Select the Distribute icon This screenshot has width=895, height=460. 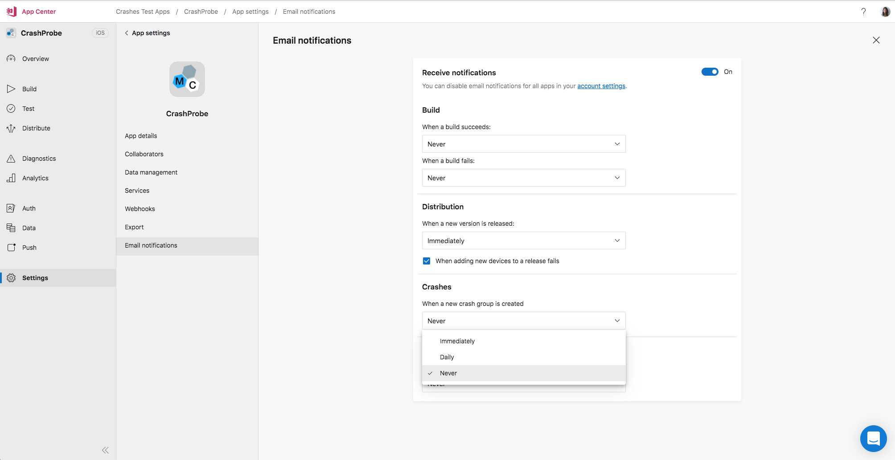(11, 128)
